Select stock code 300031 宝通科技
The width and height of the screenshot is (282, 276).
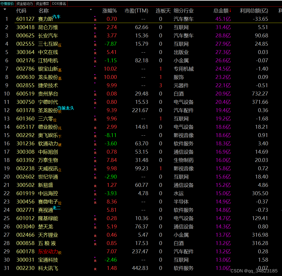coord(25,260)
